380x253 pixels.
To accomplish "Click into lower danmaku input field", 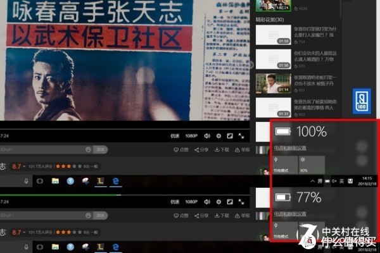I will (x=42, y=216).
